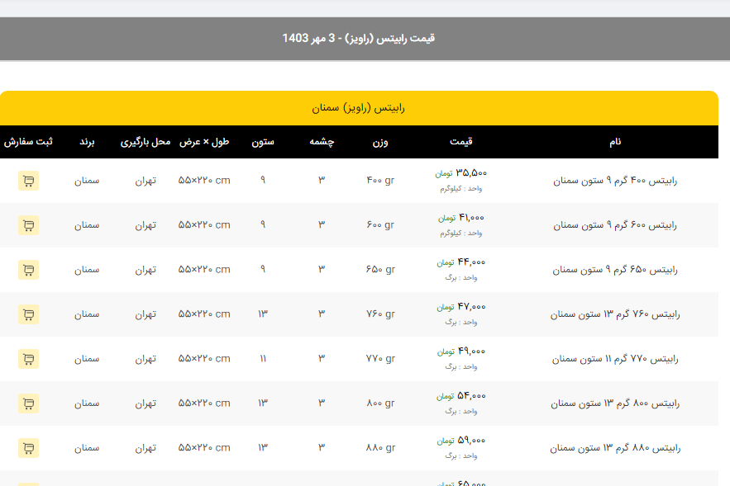The height and width of the screenshot is (486, 730).
Task: View رابیتس ۸۰۰ گرم ۱۳ ستون سمنان
Action: pos(615,403)
